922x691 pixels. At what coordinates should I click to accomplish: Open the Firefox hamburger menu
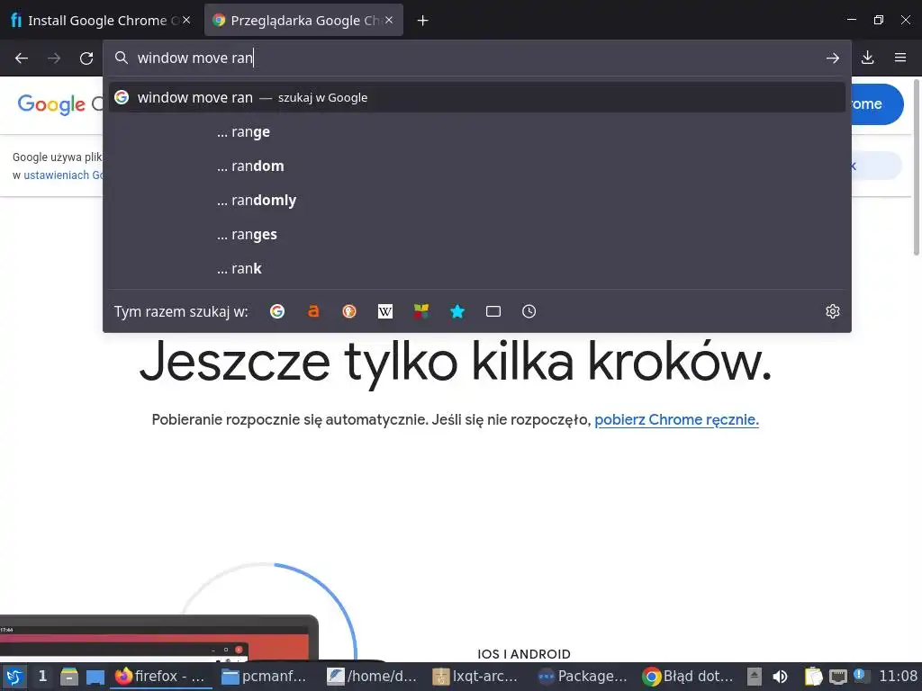pos(900,58)
